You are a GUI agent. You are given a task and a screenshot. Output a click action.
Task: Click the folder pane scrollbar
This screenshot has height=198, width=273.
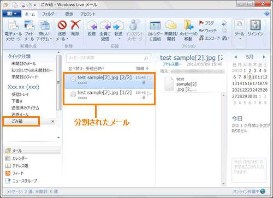point(58,83)
